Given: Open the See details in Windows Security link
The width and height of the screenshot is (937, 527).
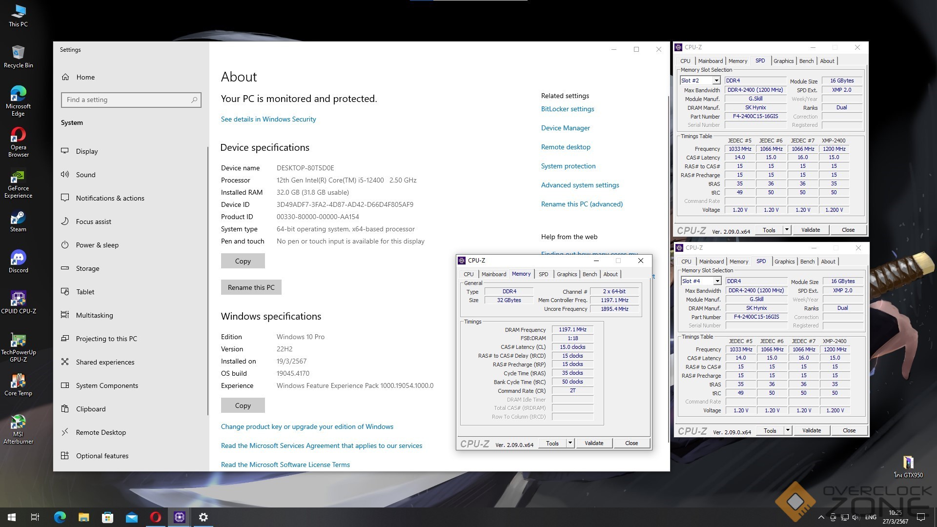Looking at the screenshot, I should point(268,119).
